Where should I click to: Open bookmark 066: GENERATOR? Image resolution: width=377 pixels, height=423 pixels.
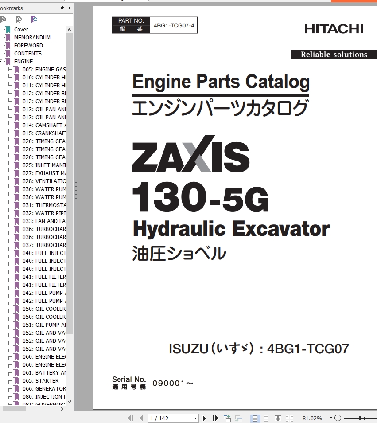tap(44, 389)
